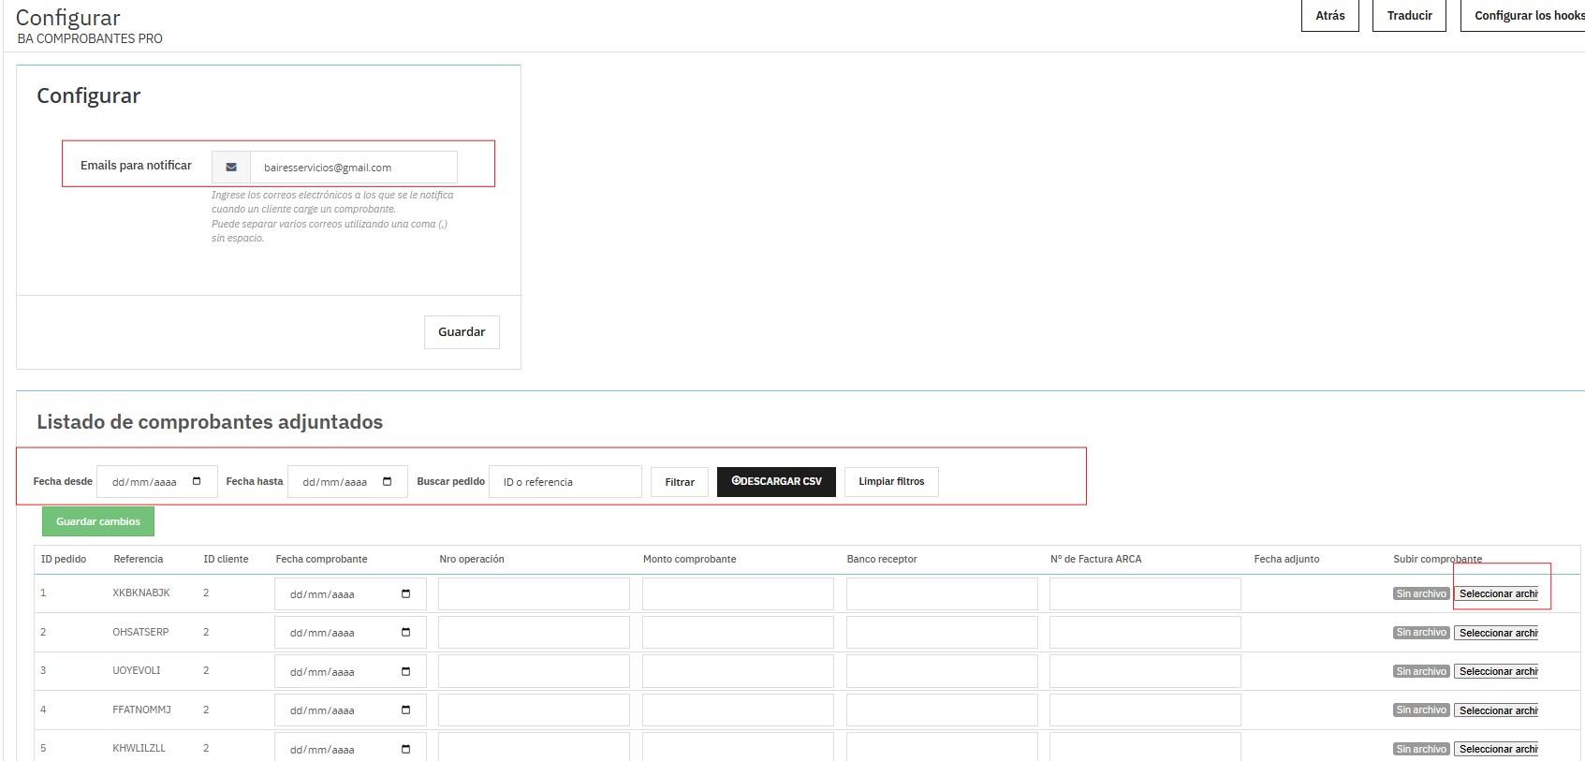The width and height of the screenshot is (1585, 761).
Task: Open the Traducir option in top bar
Action: [x=1409, y=16]
